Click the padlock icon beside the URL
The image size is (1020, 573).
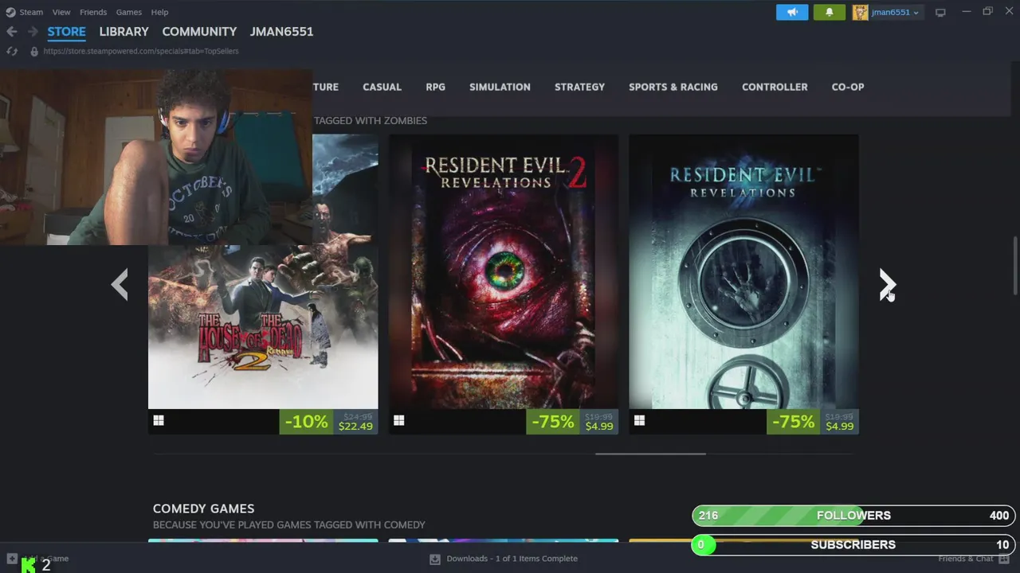34,51
